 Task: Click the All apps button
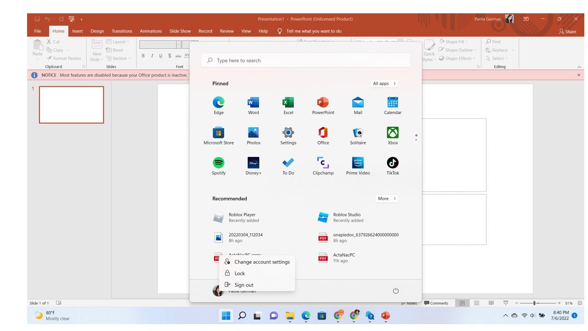click(x=384, y=84)
